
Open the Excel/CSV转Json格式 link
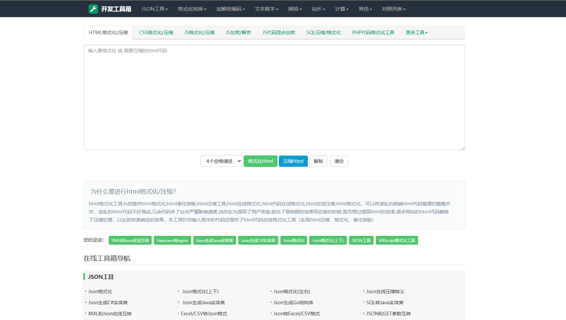204,314
